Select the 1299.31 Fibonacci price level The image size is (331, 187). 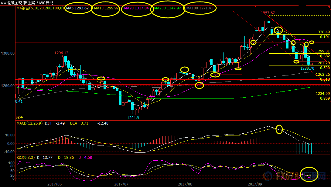click(x=322, y=51)
